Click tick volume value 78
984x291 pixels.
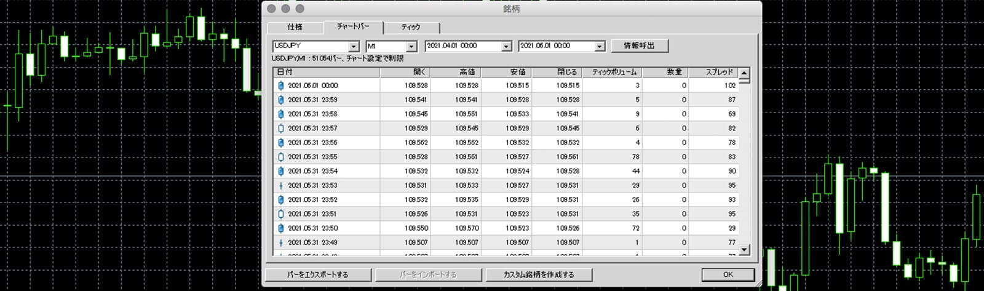pos(636,157)
